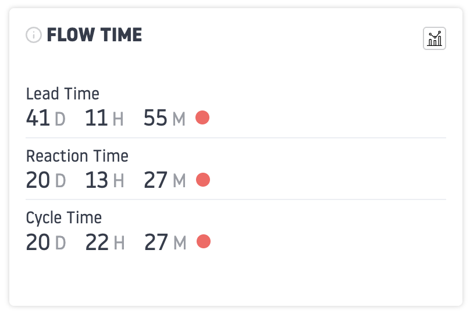
Task: Click the 13 hours value in Reaction Time
Action: point(97,180)
